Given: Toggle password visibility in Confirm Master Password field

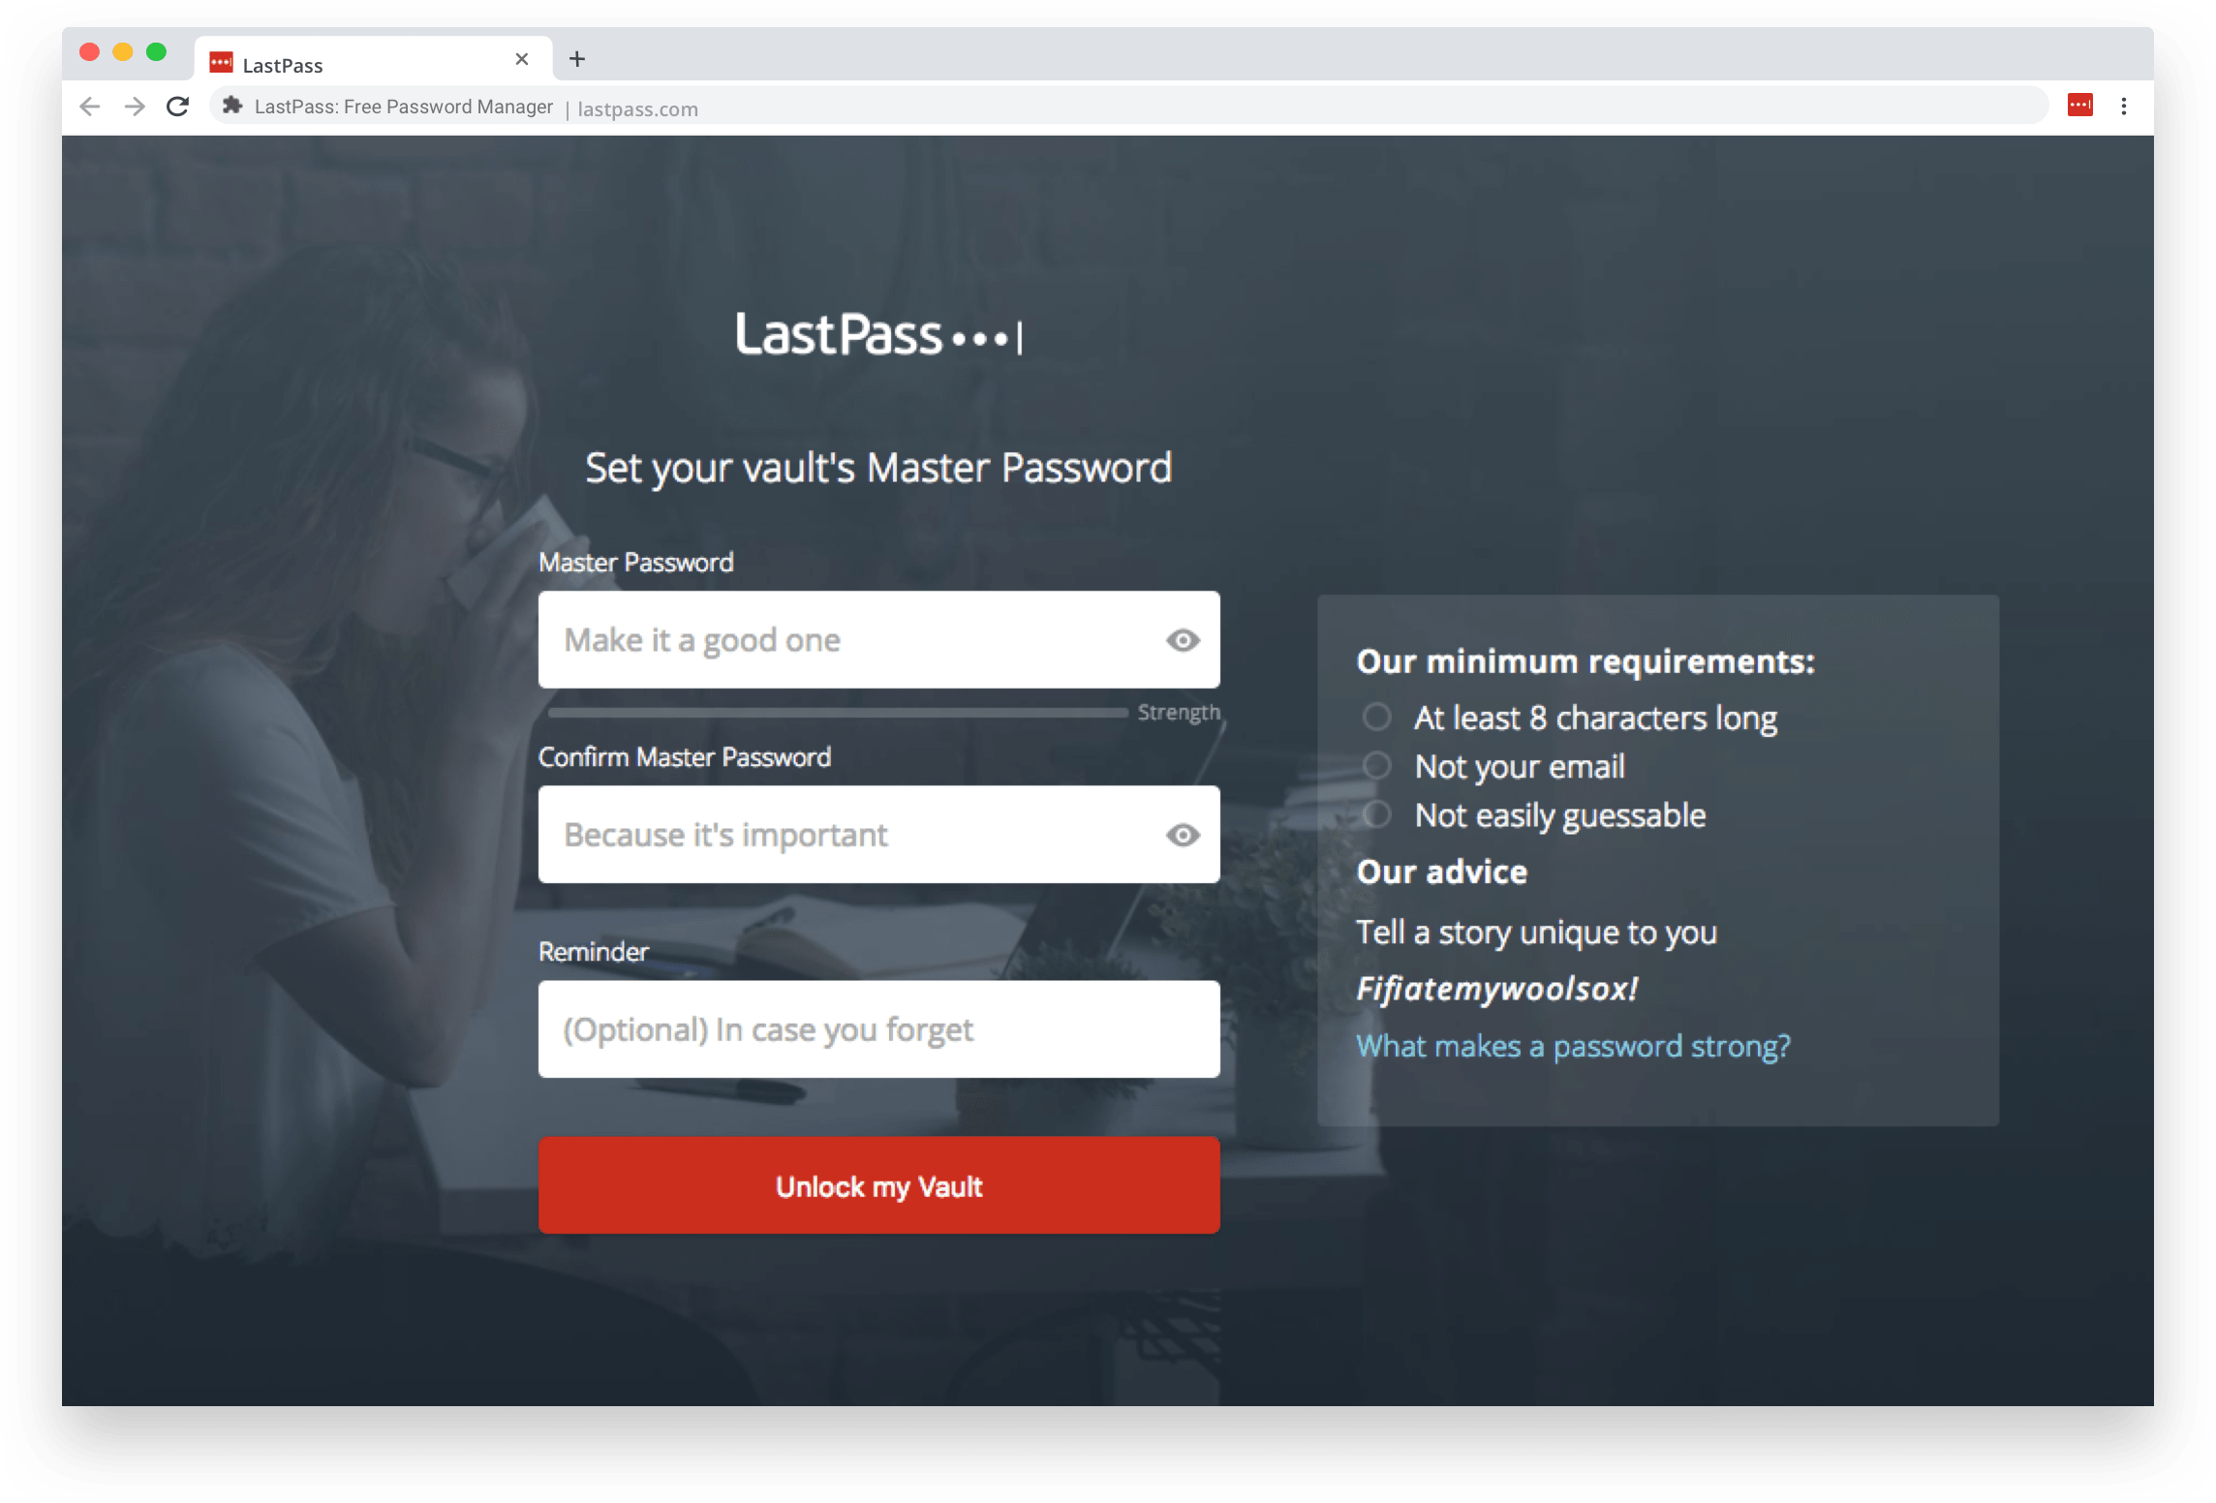Looking at the screenshot, I should point(1183,834).
